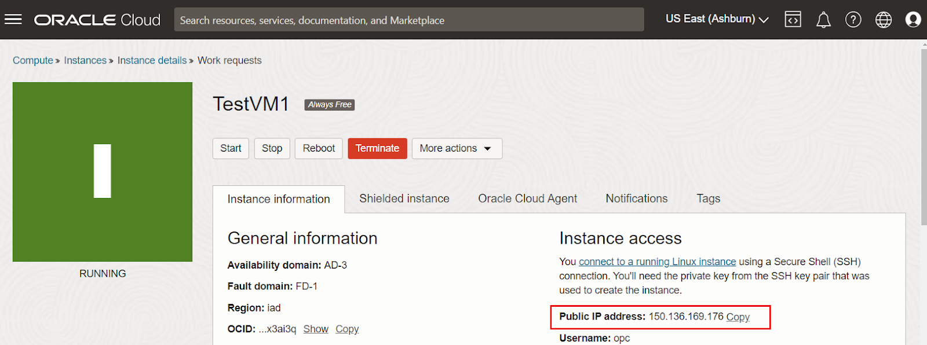The width and height of the screenshot is (927, 345).
Task: Expand the US East (Ashburn) region selector
Action: (x=717, y=19)
